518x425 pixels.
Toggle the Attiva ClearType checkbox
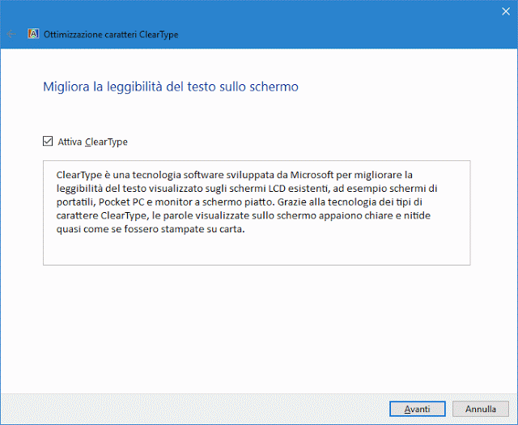coord(48,142)
